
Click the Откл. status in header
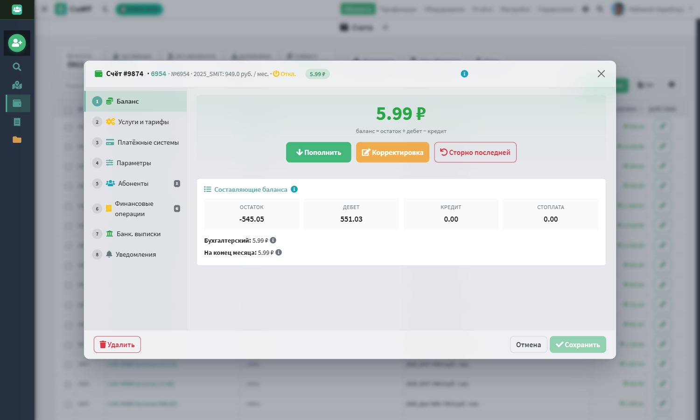[x=284, y=74]
